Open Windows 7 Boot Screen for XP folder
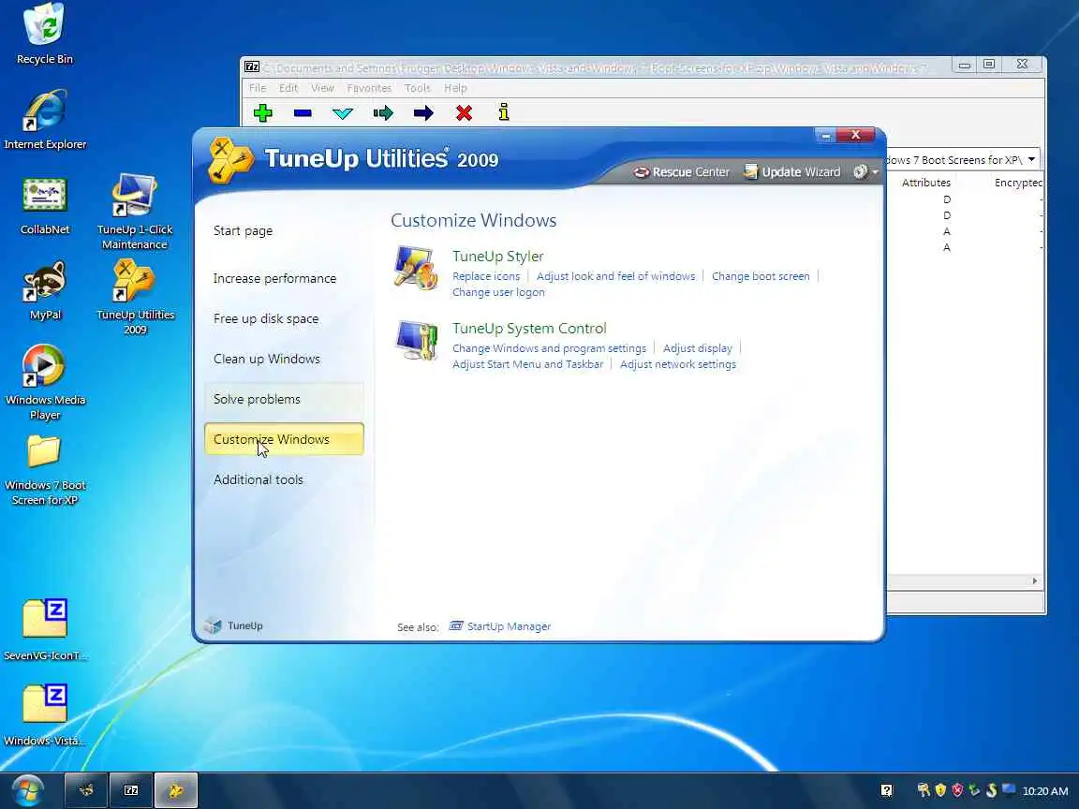1079x809 pixels. point(45,471)
